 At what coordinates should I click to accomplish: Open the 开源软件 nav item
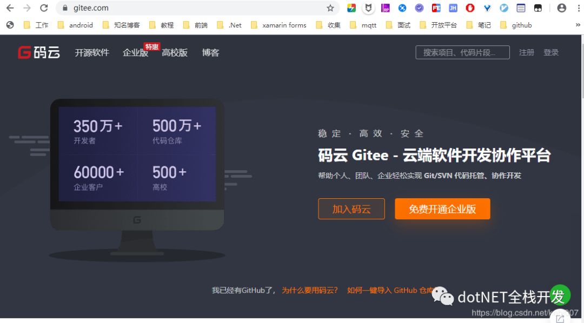pyautogui.click(x=92, y=52)
